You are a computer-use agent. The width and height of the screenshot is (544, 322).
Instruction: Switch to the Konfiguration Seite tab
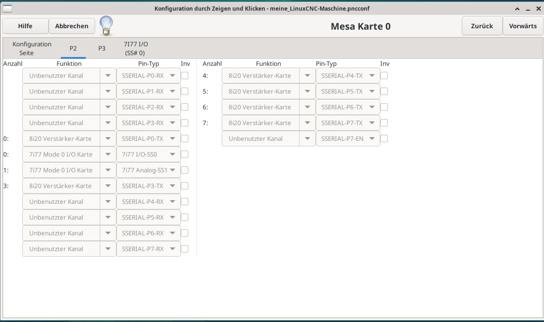click(32, 48)
